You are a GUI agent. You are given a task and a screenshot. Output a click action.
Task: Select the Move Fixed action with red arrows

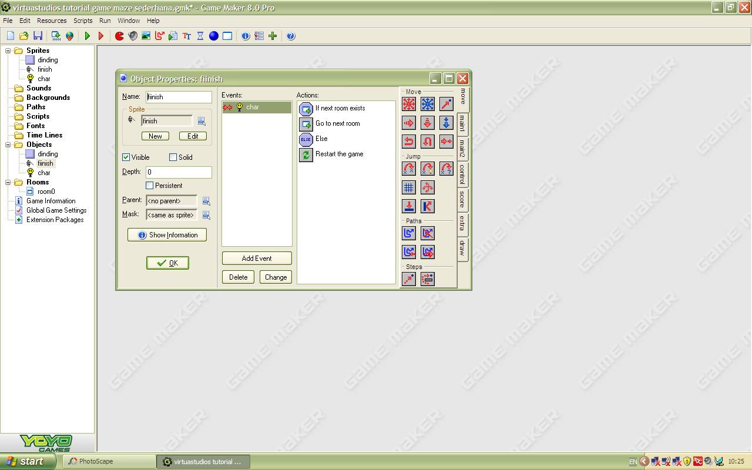[x=409, y=104]
